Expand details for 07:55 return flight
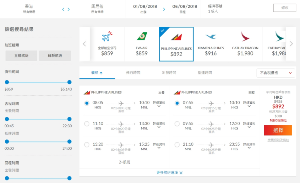Viewport: 300px width, 183px height. pos(249,104)
